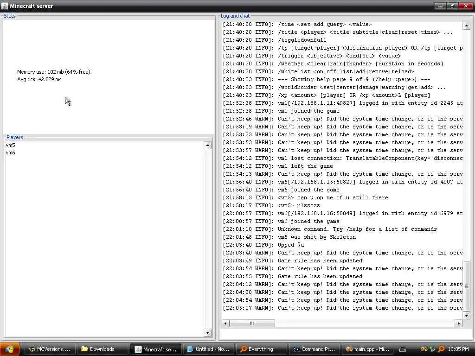Screen dimensions: 475x356
Task: Click the '/whitelist' help log line
Action: coord(318,71)
